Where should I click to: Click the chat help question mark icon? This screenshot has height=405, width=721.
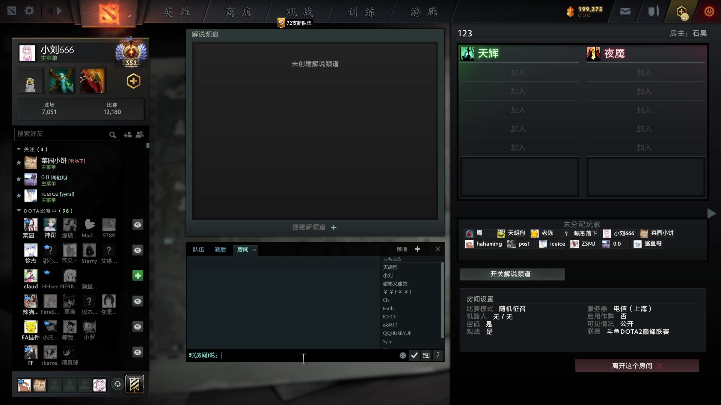pyautogui.click(x=438, y=355)
